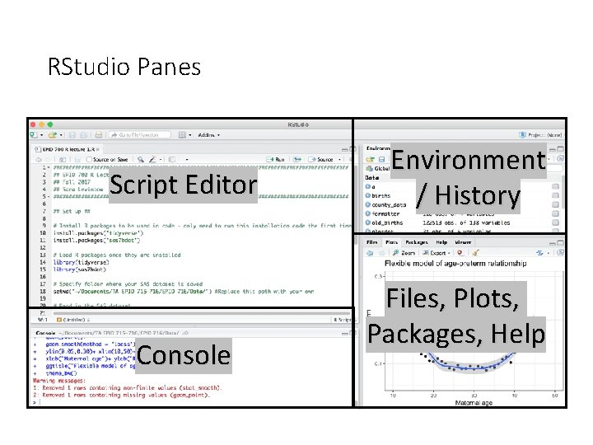Viewport: 593px width, 445px height.
Task: Click the Re-run previous code icon
Action: 297,160
